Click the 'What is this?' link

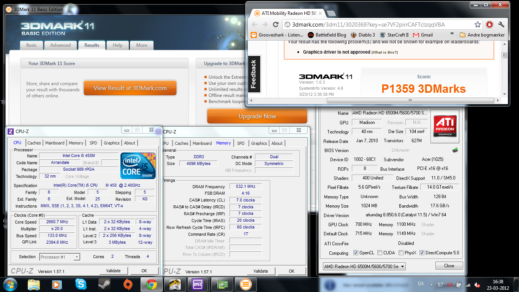[x=385, y=52]
